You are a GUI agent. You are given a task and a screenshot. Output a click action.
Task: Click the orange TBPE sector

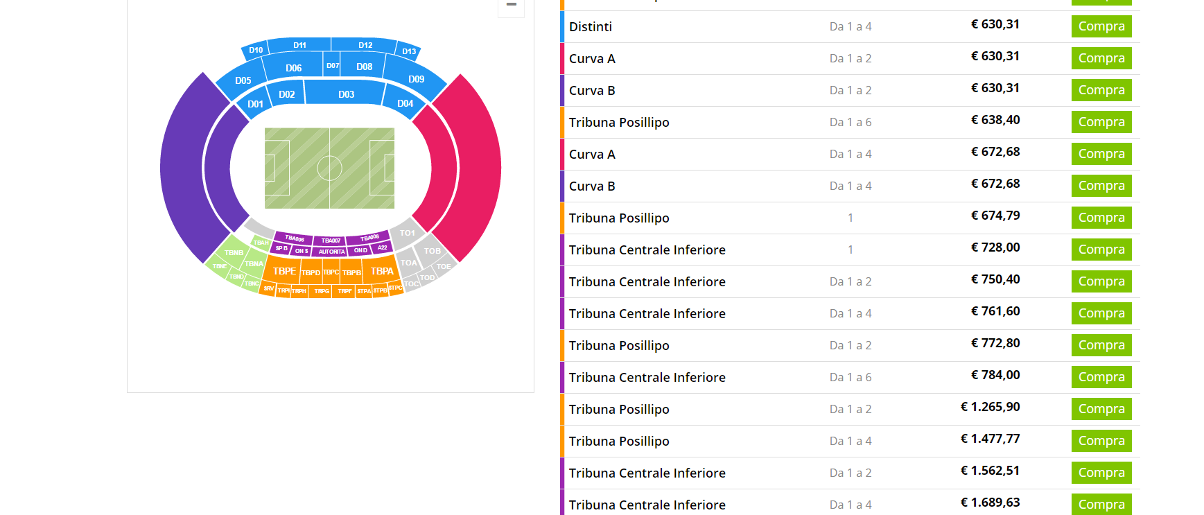coord(283,271)
